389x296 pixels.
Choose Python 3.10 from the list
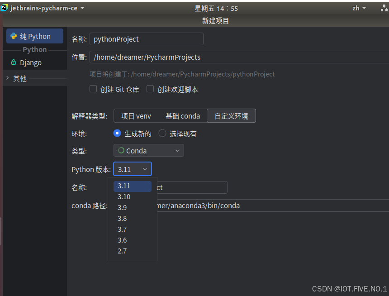click(x=133, y=197)
